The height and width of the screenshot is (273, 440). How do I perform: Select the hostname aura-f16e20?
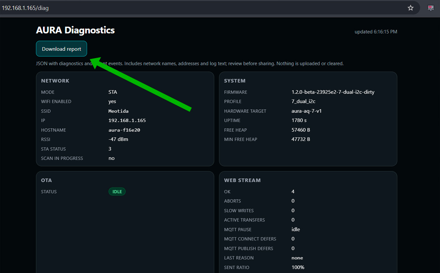pos(124,130)
